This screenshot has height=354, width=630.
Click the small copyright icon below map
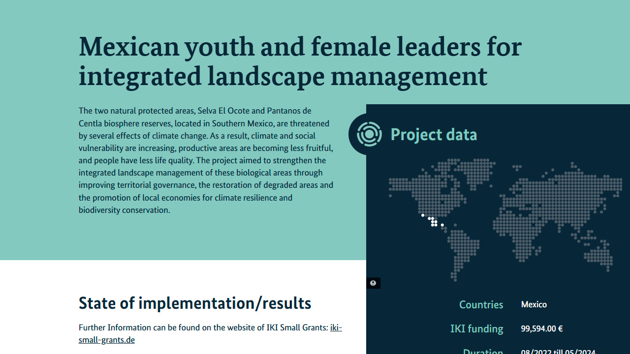(x=373, y=283)
